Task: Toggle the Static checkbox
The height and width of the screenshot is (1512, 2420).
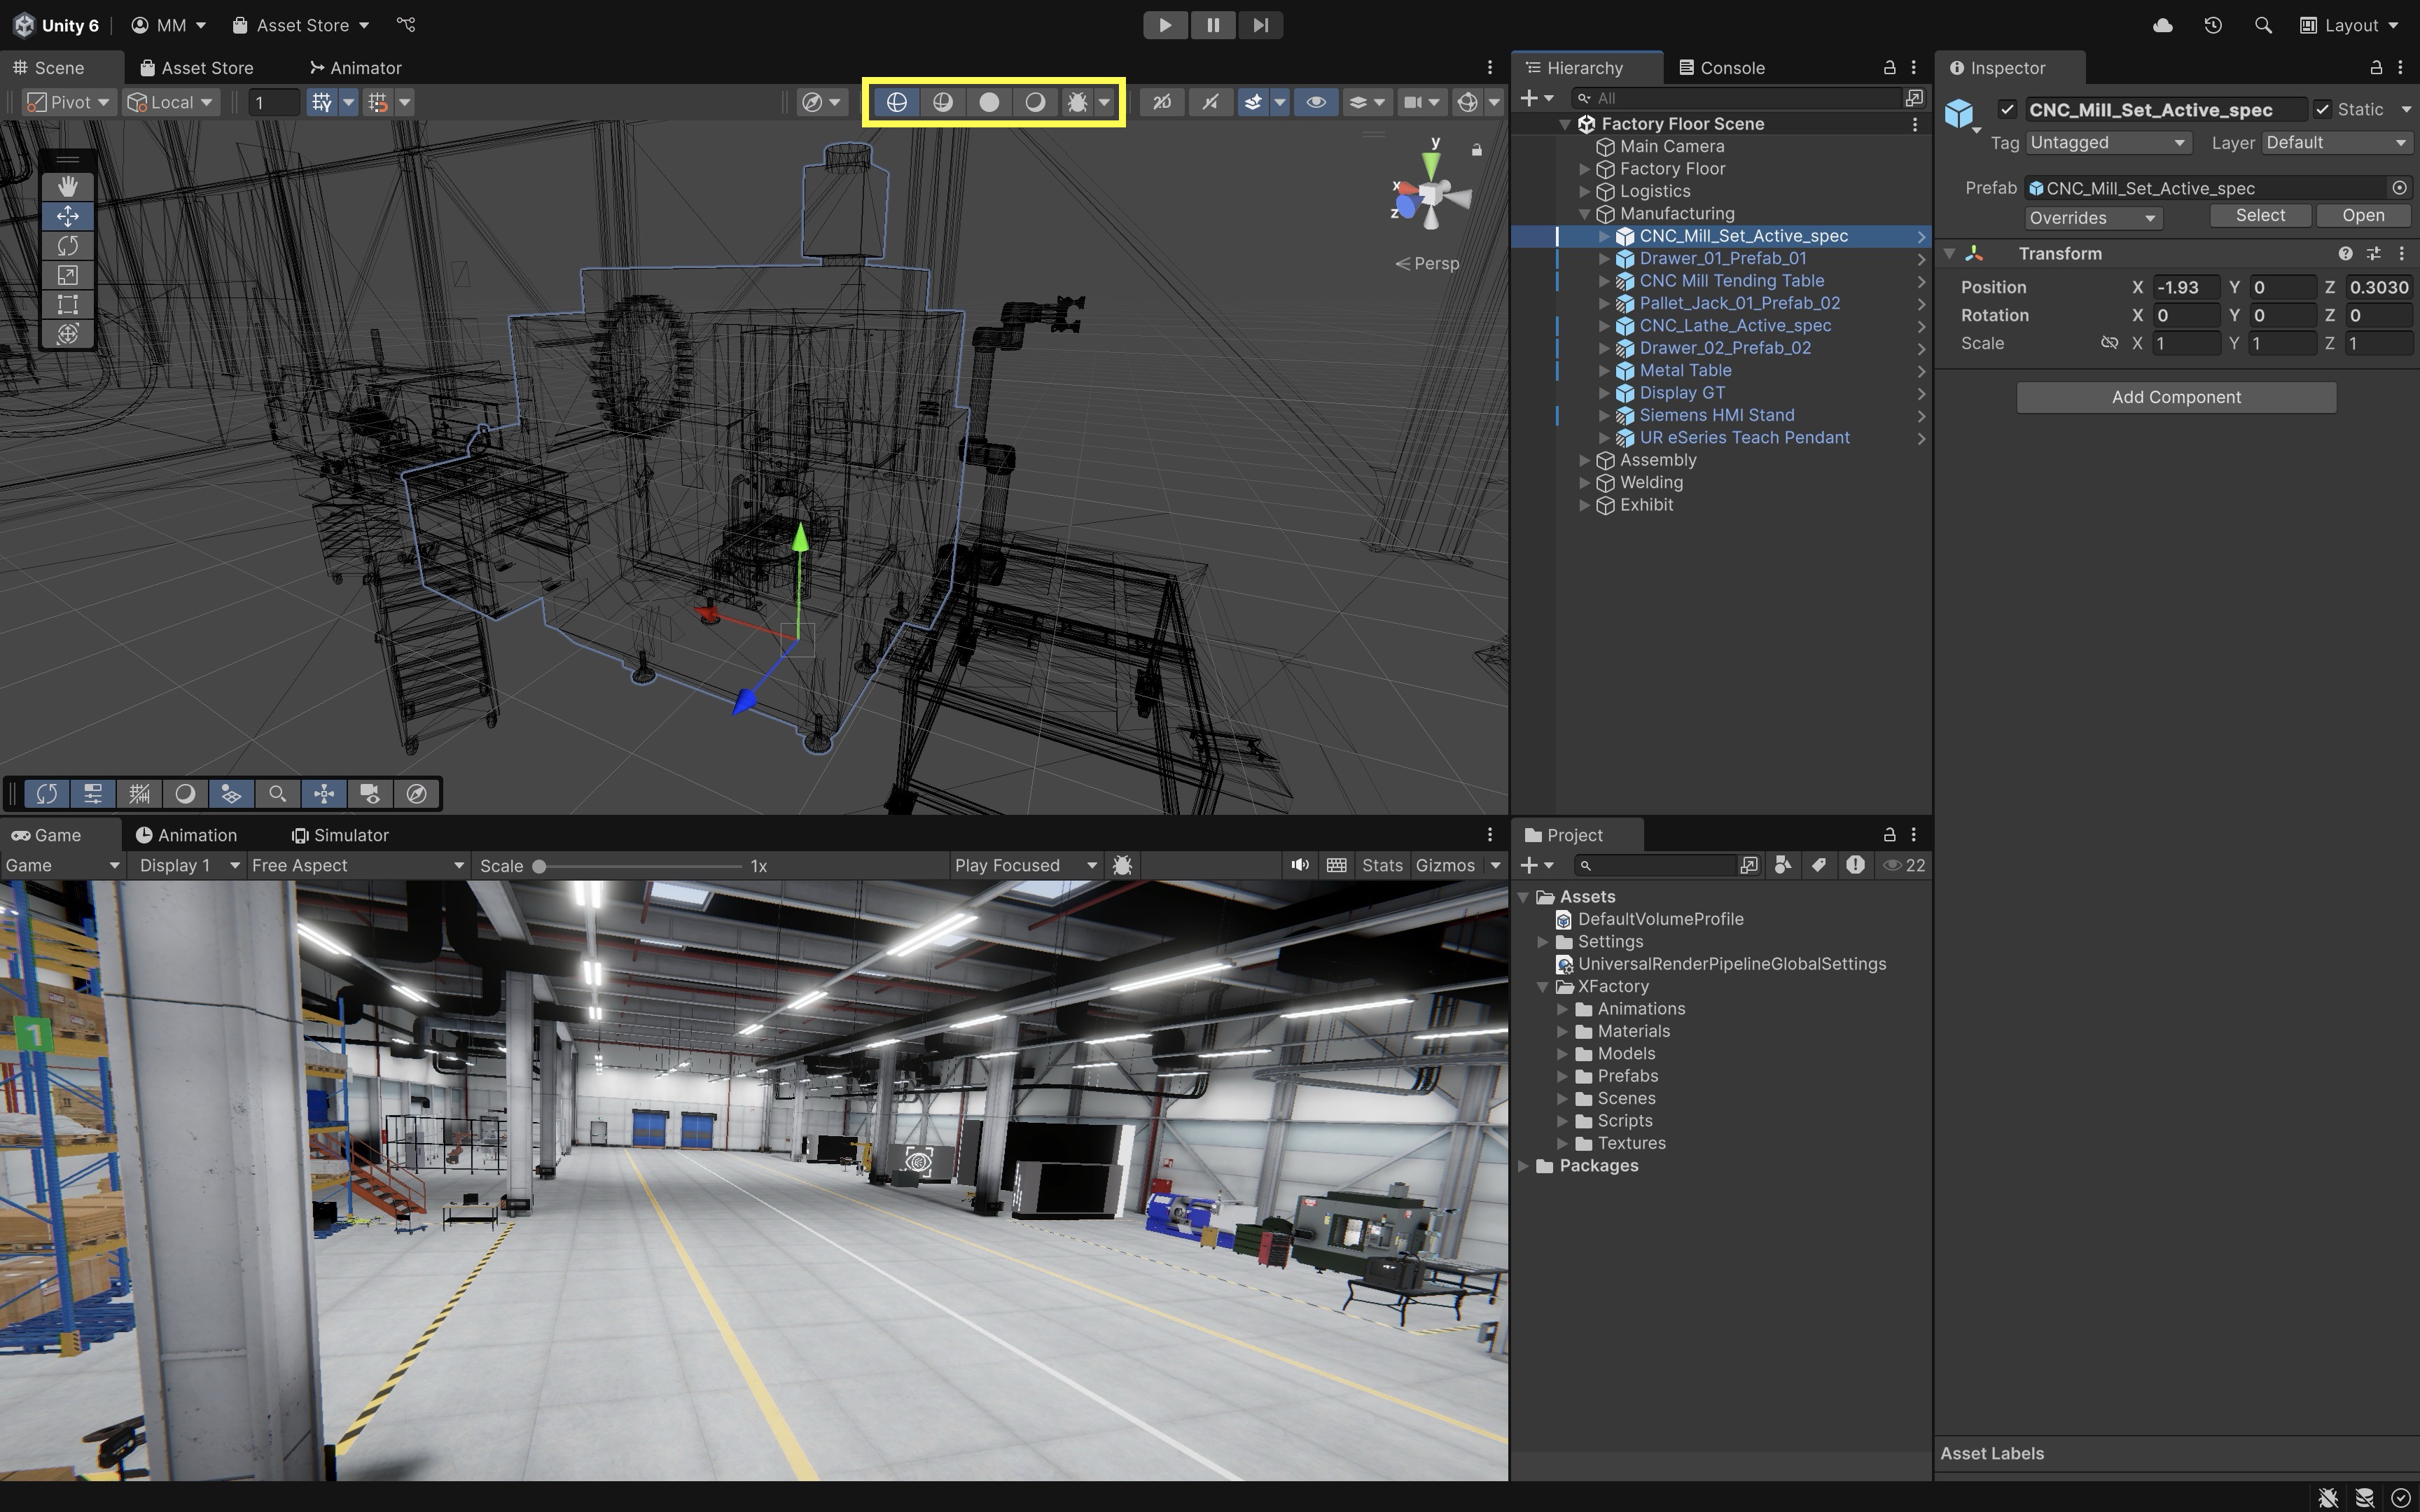Action: click(x=2322, y=110)
